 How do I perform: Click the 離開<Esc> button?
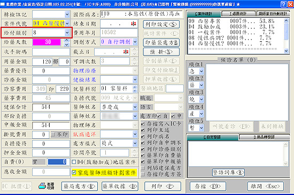(265, 186)
